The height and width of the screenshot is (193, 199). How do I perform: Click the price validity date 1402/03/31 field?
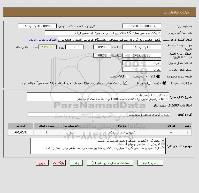click(142, 55)
